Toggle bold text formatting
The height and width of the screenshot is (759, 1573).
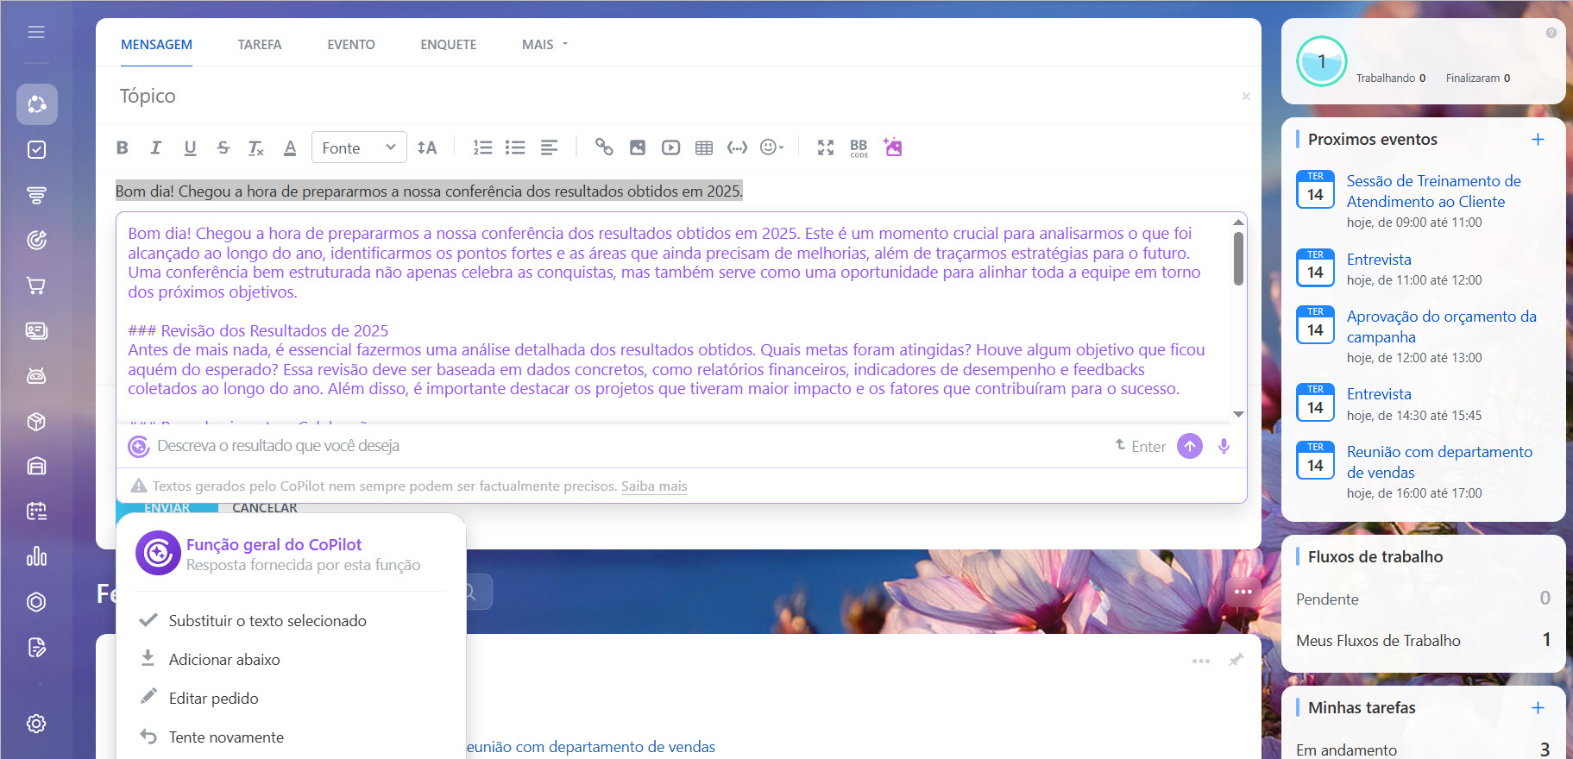(x=123, y=147)
